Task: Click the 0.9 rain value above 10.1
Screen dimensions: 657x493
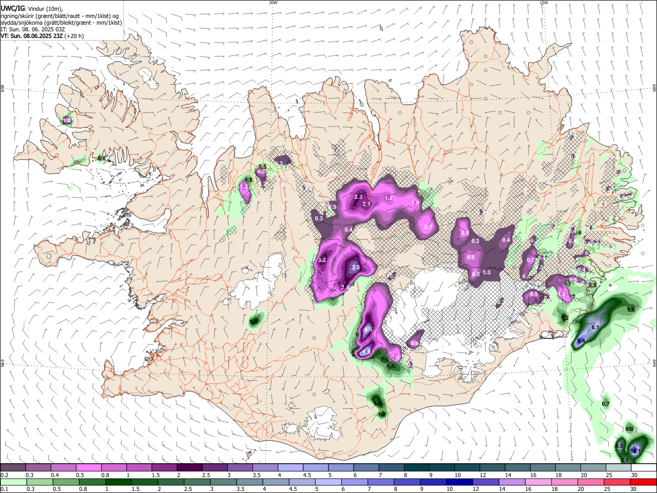Action: [629, 429]
